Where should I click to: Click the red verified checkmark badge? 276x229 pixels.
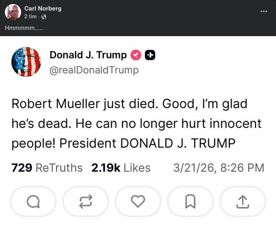pyautogui.click(x=135, y=55)
